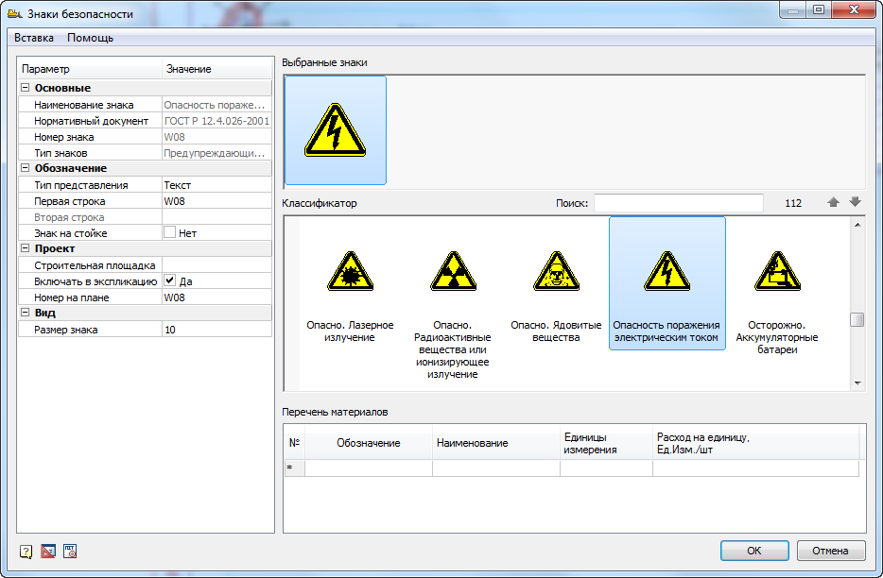Select the electric shock hazard sign in classifier
883x578 pixels.
[x=667, y=283]
